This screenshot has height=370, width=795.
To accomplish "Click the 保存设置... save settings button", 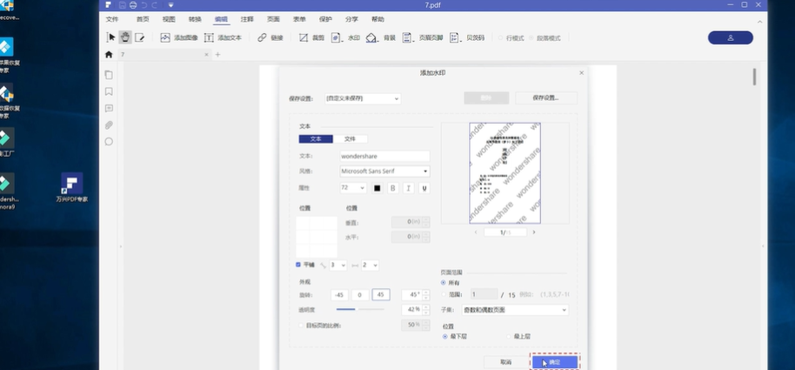I will pos(546,98).
